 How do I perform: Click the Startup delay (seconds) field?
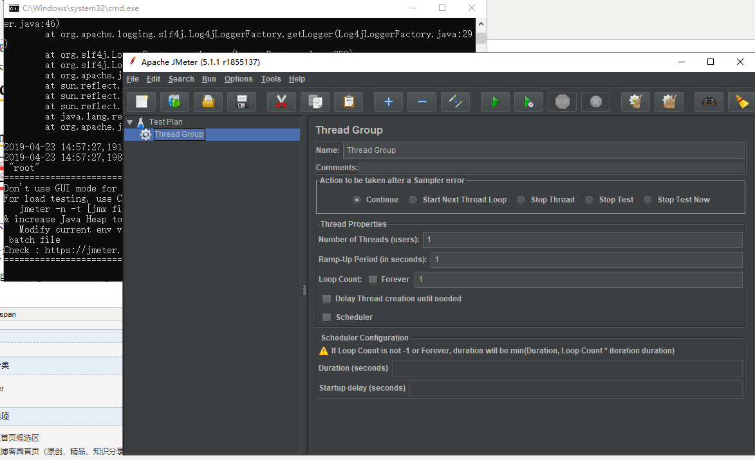point(576,388)
